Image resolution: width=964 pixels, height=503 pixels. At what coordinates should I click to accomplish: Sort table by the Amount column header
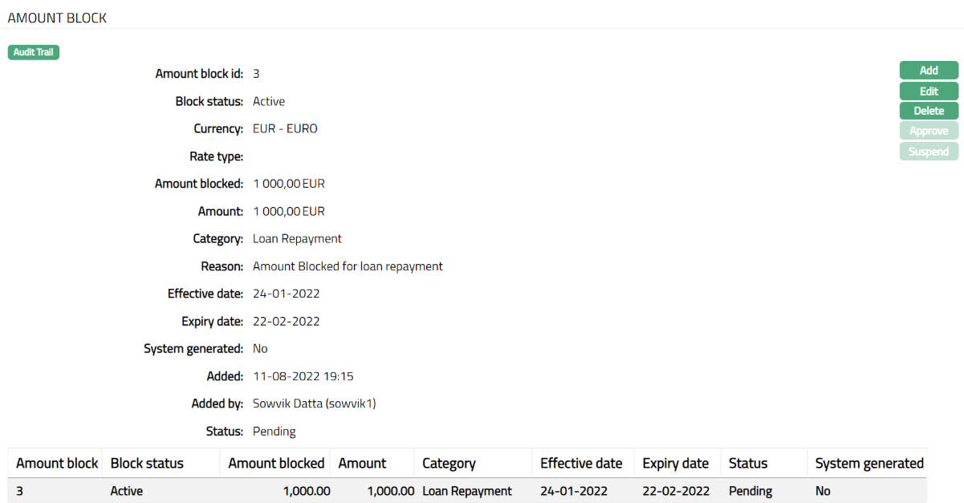click(x=362, y=463)
